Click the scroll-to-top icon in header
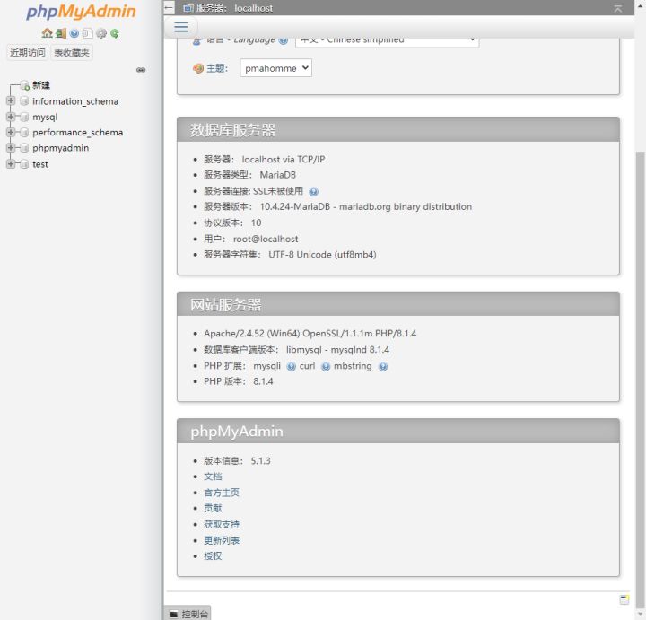This screenshot has height=620, width=646. [617, 8]
